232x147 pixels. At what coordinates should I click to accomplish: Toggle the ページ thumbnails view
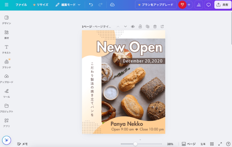pyautogui.click(x=189, y=144)
